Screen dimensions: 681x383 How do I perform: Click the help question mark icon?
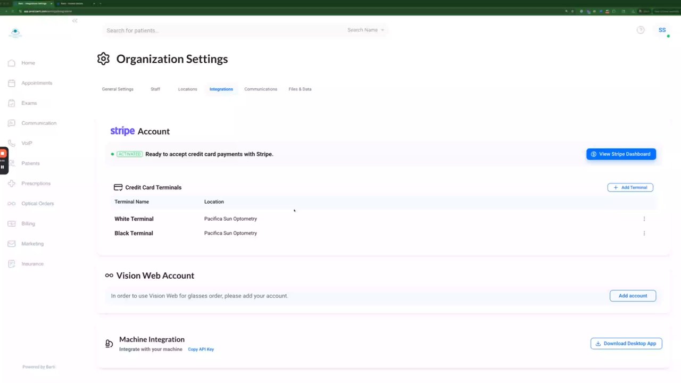coord(641,30)
